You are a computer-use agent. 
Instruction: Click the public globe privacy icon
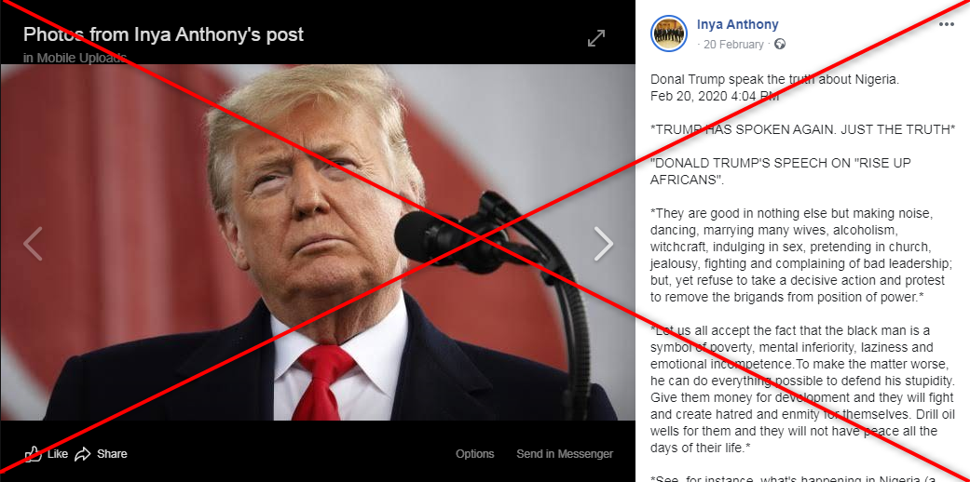(780, 44)
